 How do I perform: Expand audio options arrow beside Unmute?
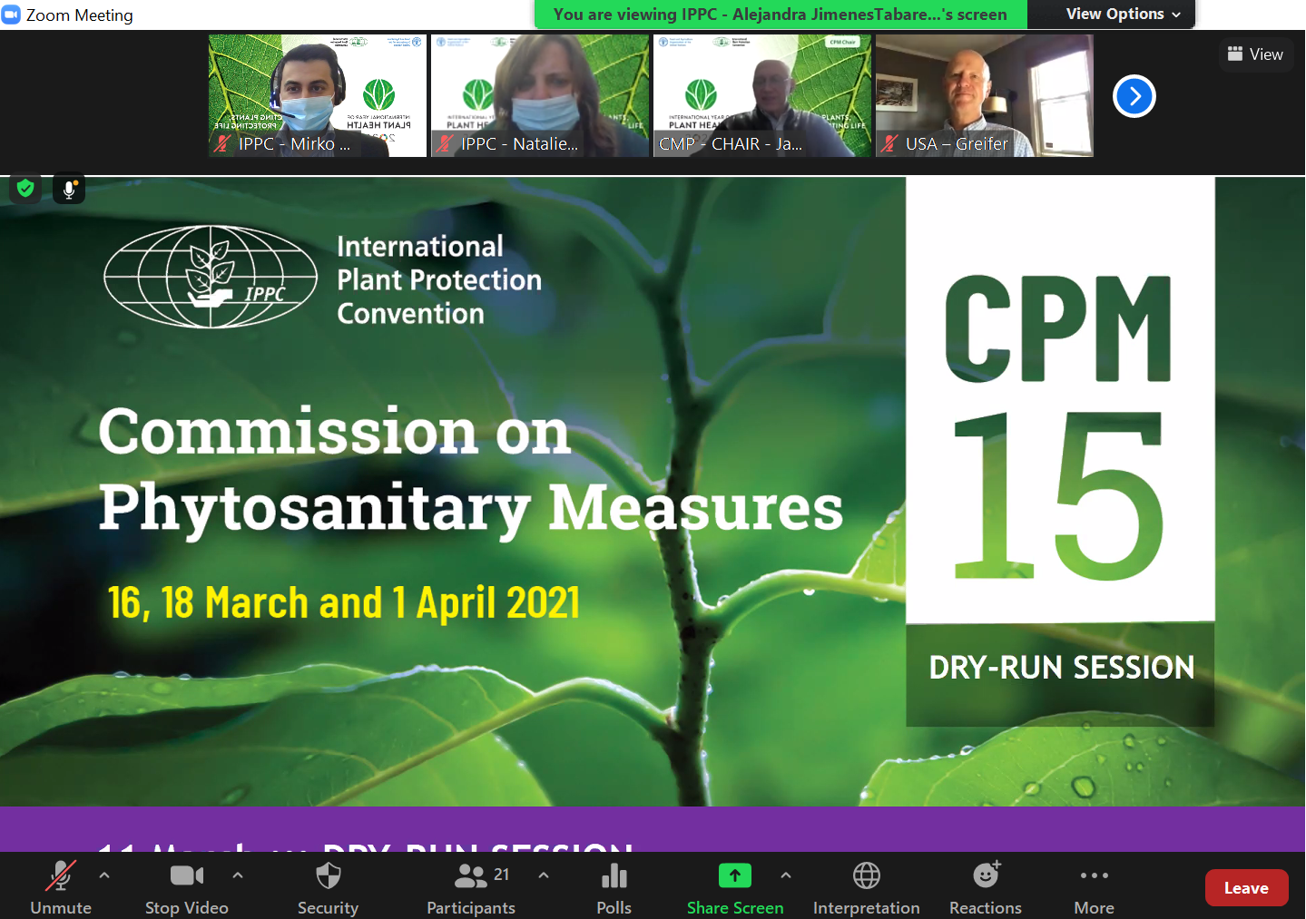click(x=104, y=875)
